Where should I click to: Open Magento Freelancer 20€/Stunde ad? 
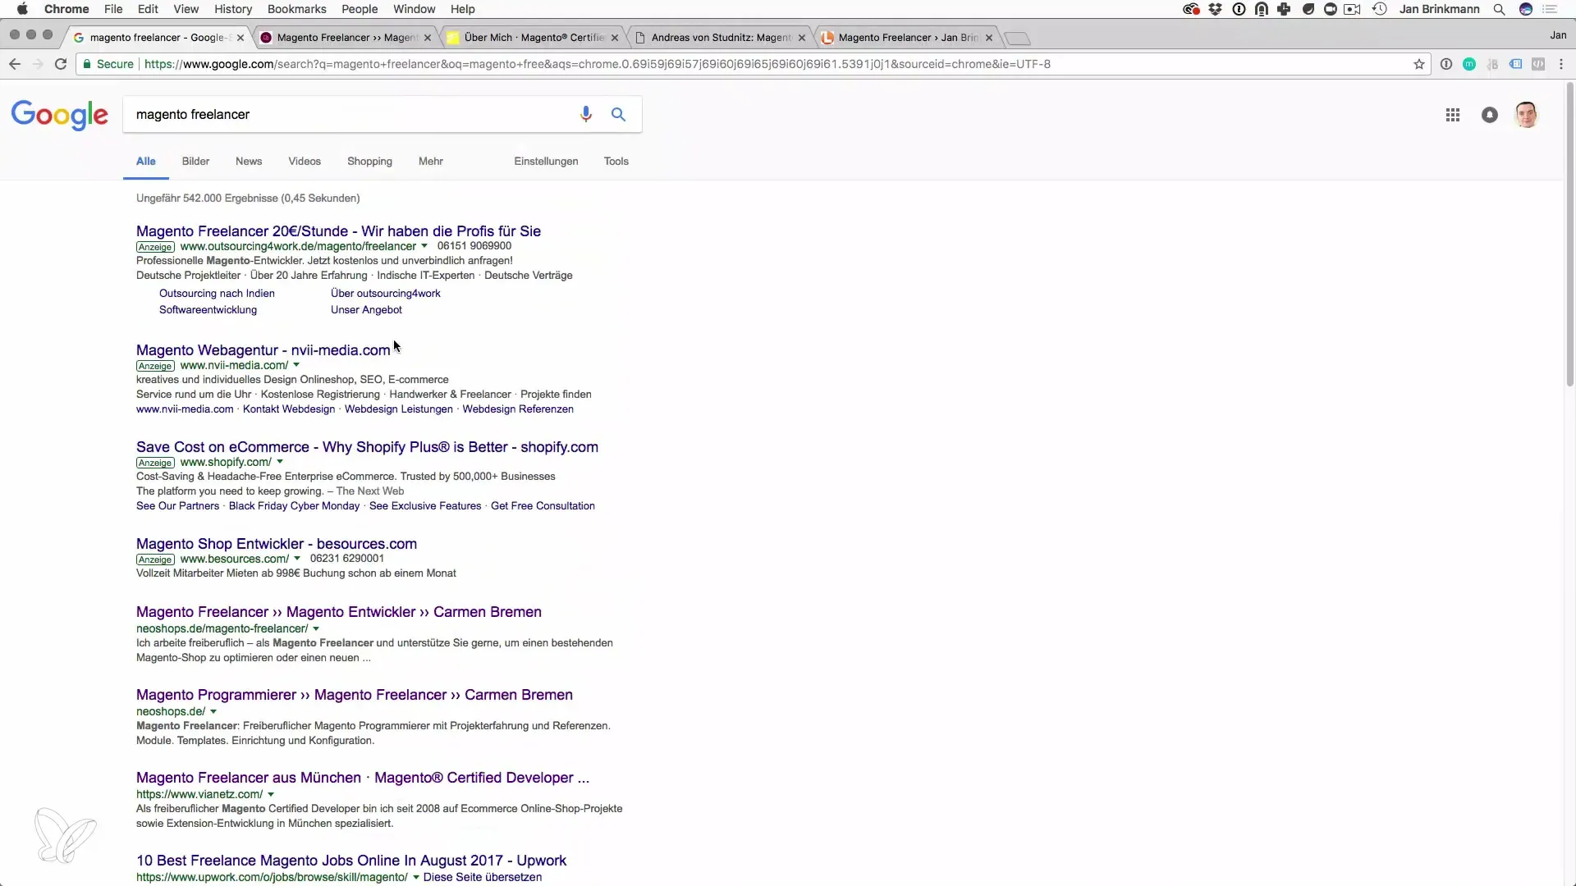[338, 231]
